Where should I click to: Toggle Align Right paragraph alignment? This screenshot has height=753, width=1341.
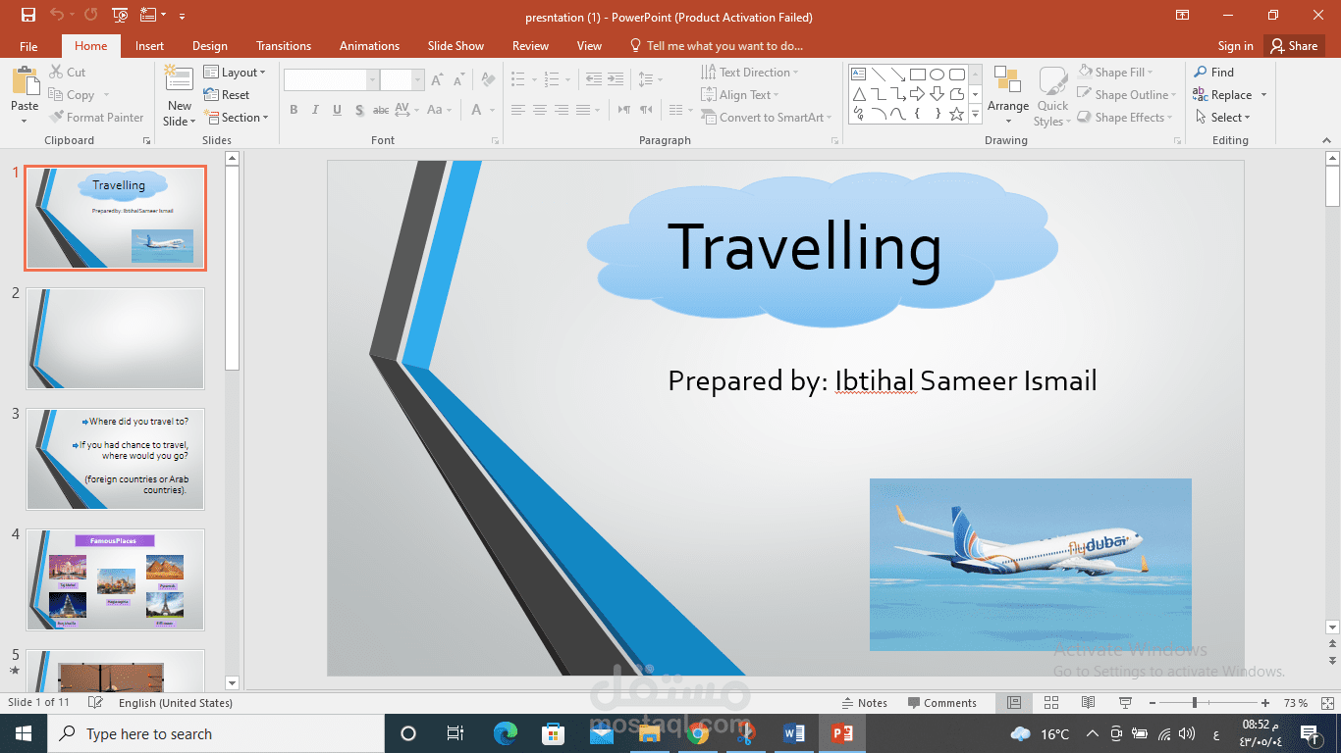563,110
